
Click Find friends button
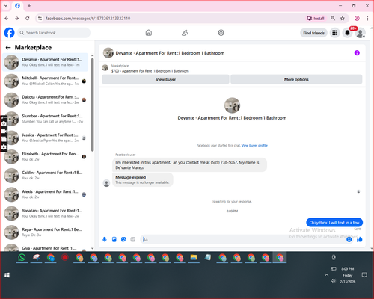point(313,33)
